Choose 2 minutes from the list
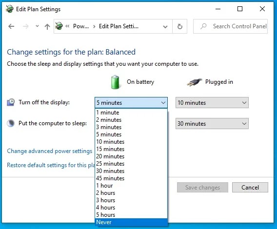This screenshot has width=277, height=229. point(131,120)
